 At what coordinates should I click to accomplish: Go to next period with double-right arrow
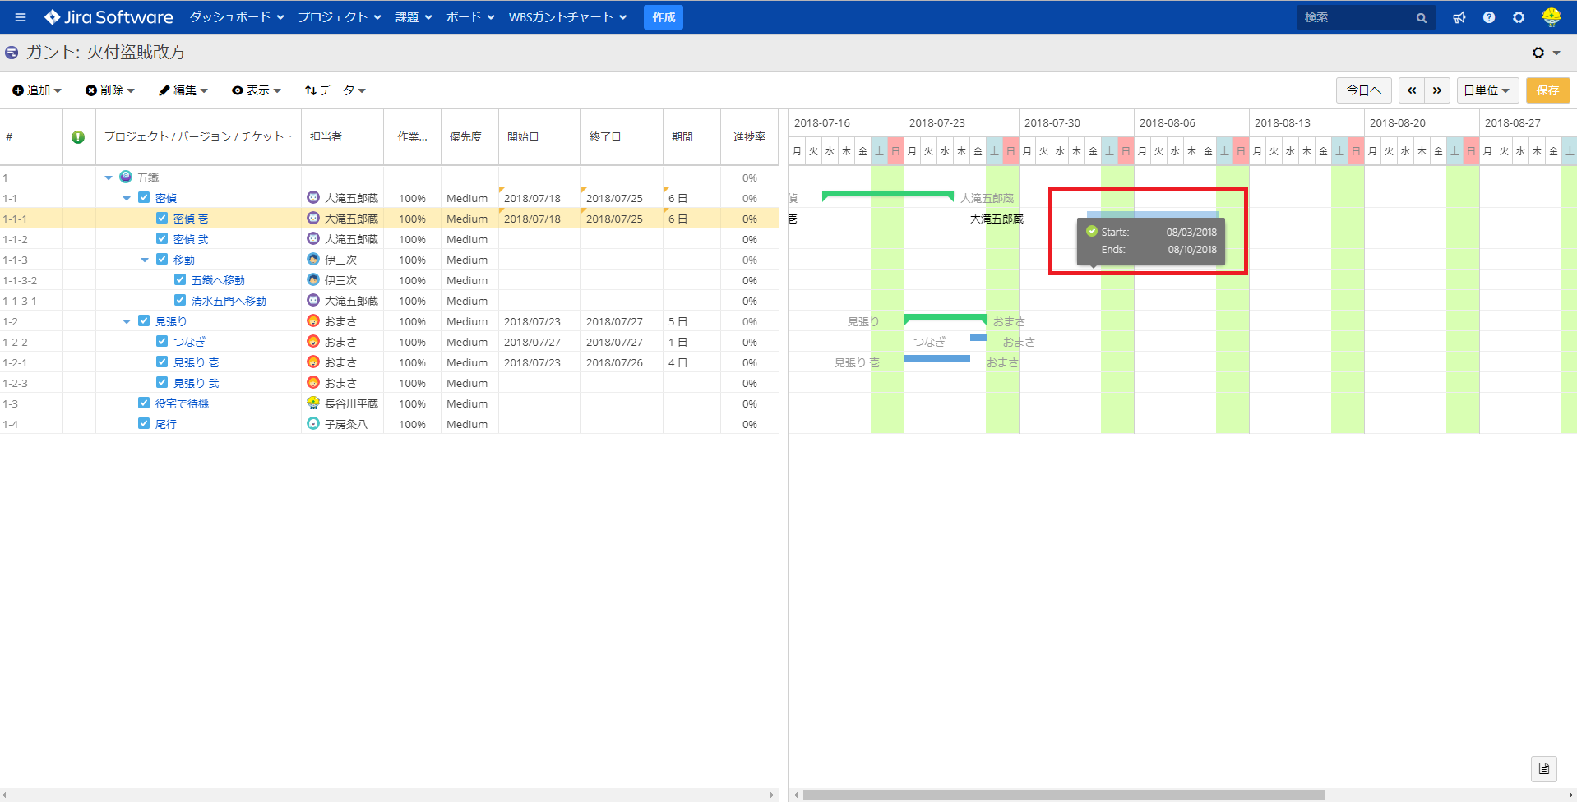coord(1437,90)
